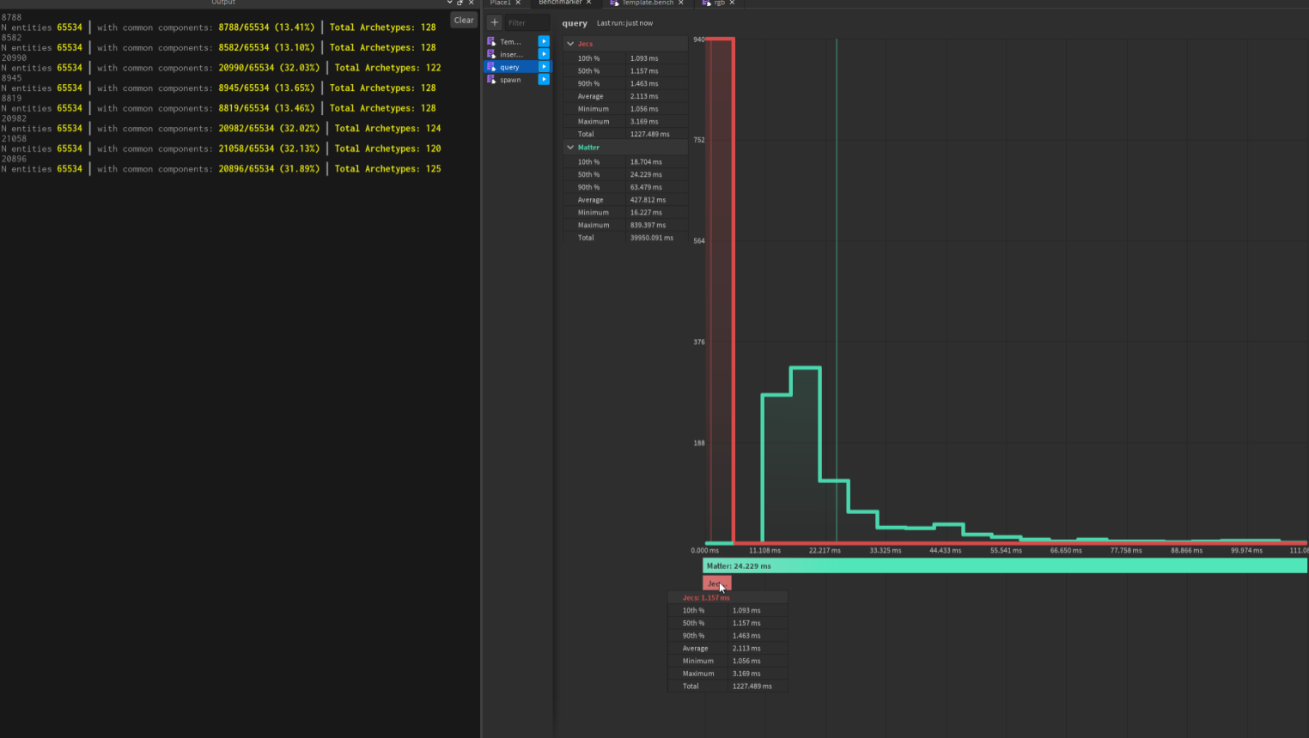1309x738 pixels.
Task: Collapse the Jecs statistics section
Action: coord(570,44)
